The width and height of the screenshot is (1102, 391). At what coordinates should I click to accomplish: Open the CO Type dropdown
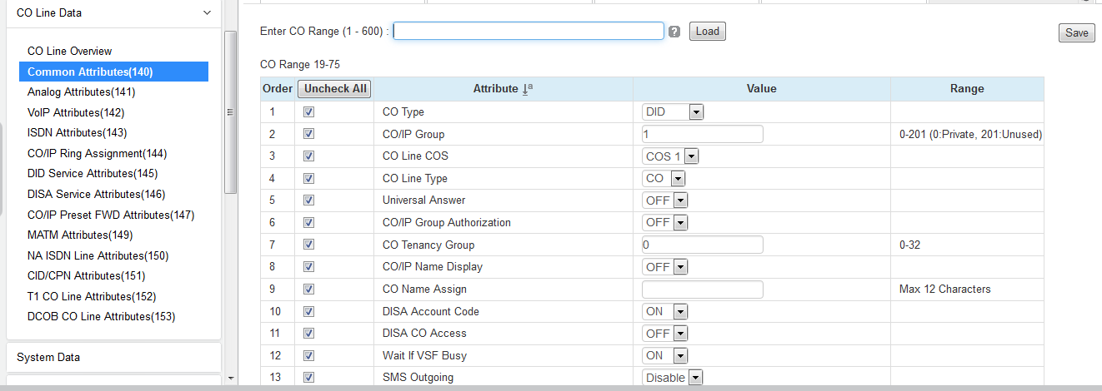[674, 111]
